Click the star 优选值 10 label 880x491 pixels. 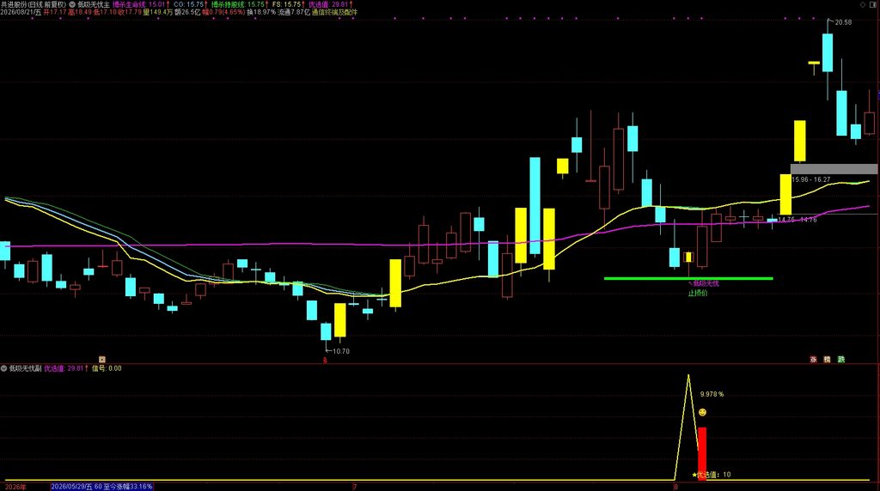click(x=712, y=475)
